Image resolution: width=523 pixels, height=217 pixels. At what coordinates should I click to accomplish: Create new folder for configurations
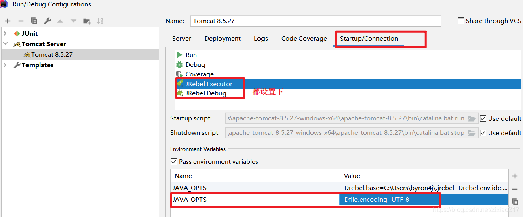pyautogui.click(x=86, y=21)
